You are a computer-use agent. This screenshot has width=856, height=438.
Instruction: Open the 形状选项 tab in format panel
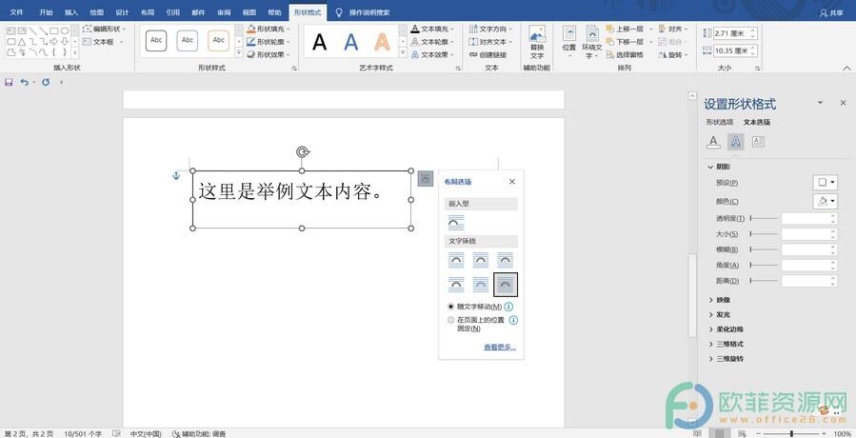tap(720, 122)
